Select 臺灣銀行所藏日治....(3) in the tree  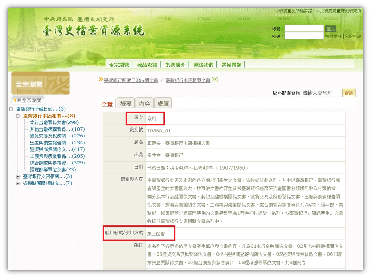point(41,109)
